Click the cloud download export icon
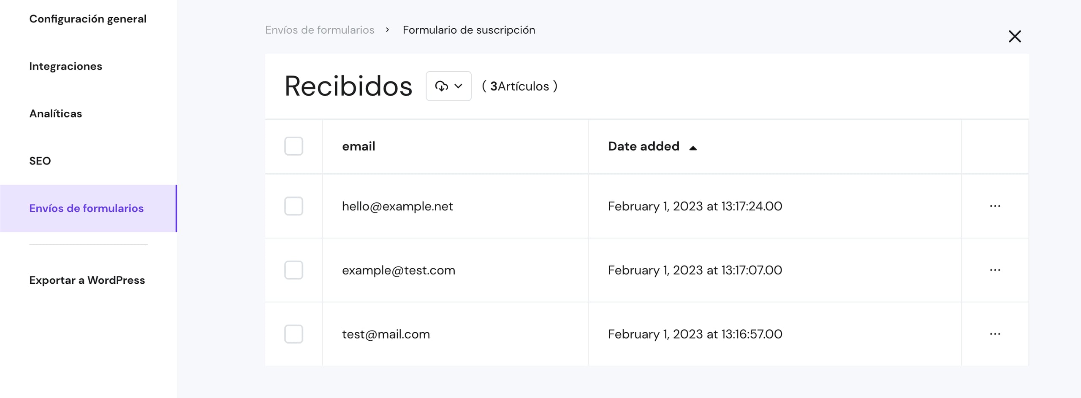 click(x=441, y=86)
